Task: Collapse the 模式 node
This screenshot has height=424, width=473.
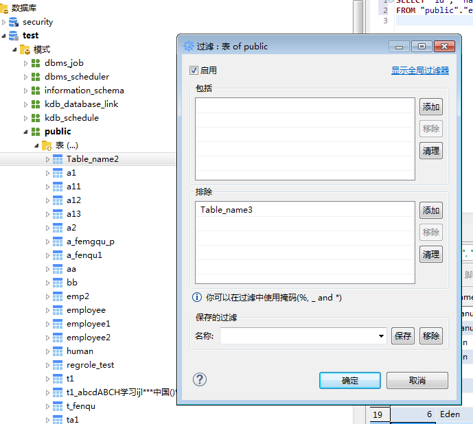Action: (14, 50)
